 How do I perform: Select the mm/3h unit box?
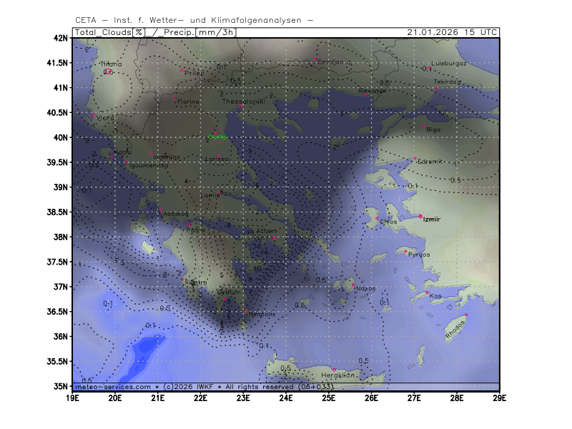220,32
